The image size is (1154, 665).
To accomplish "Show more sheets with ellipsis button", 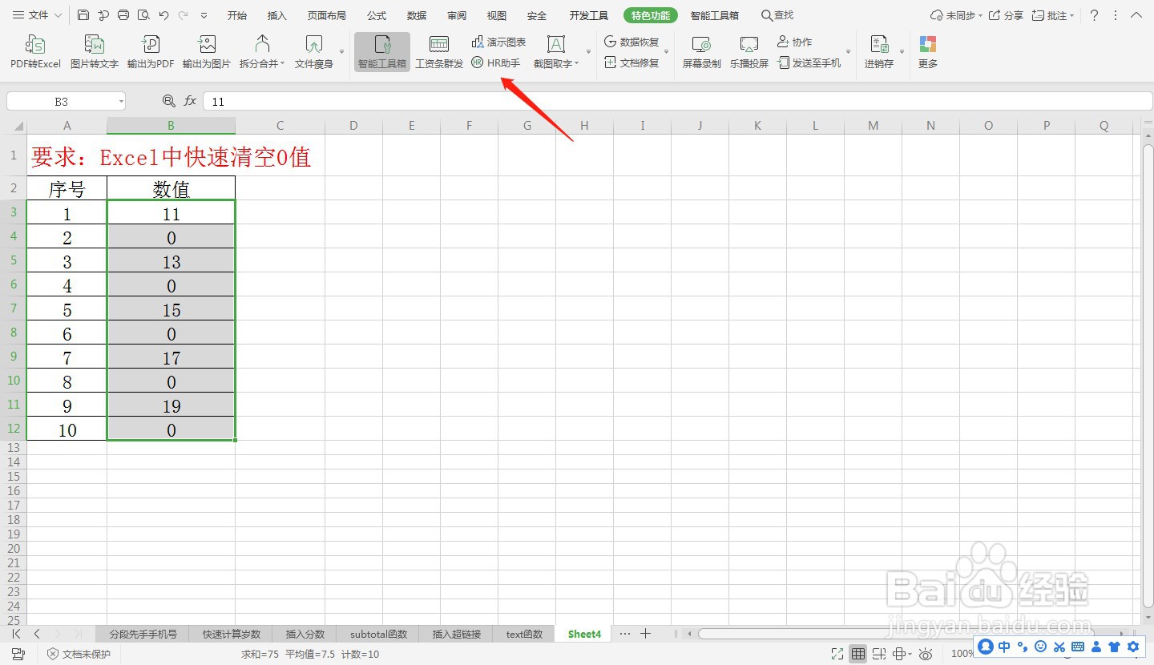I will tap(625, 634).
